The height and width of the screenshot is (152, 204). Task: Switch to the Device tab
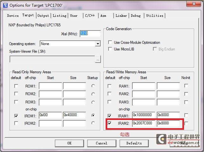tap(13, 16)
